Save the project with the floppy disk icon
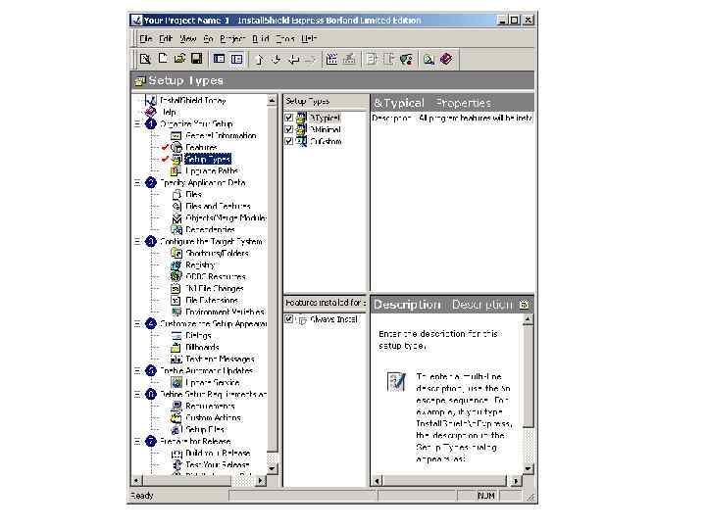This screenshot has height=529, width=706. click(197, 59)
